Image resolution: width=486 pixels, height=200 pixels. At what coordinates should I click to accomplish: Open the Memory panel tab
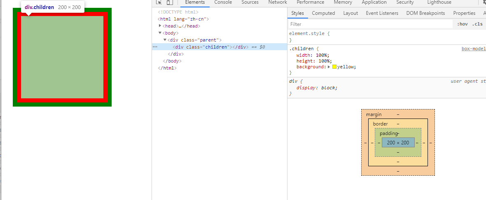click(343, 2)
